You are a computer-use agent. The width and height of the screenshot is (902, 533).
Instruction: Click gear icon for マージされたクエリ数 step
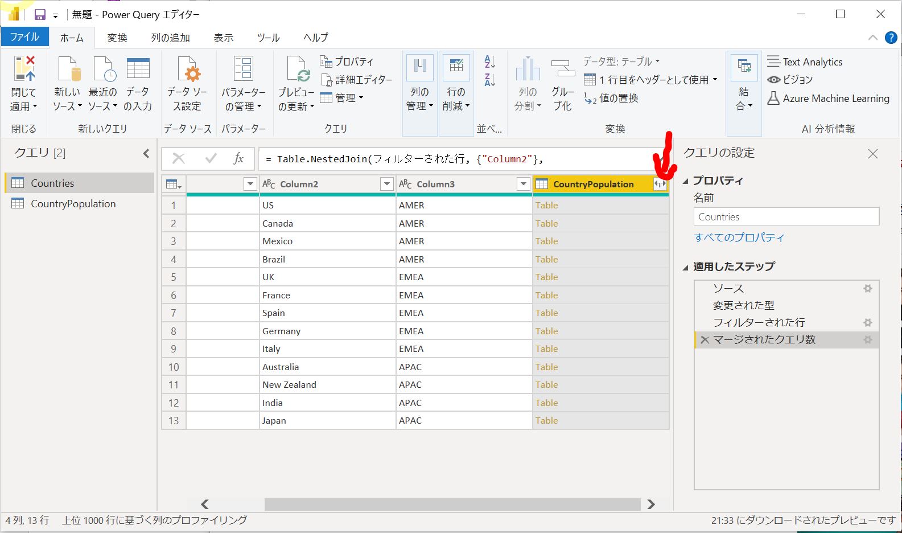tap(868, 340)
